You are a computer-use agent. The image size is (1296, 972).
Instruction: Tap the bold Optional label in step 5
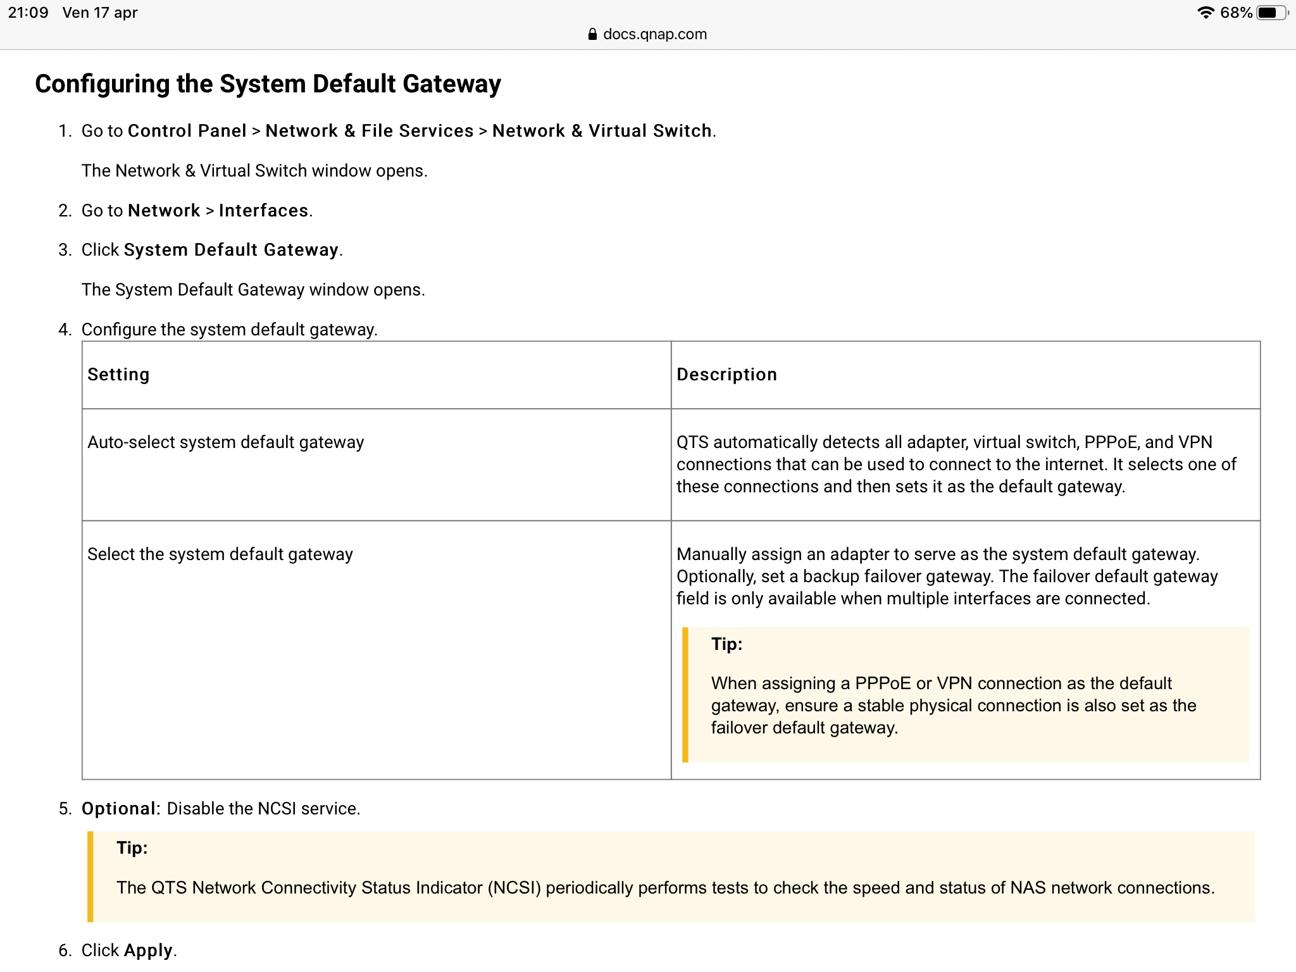coord(120,809)
